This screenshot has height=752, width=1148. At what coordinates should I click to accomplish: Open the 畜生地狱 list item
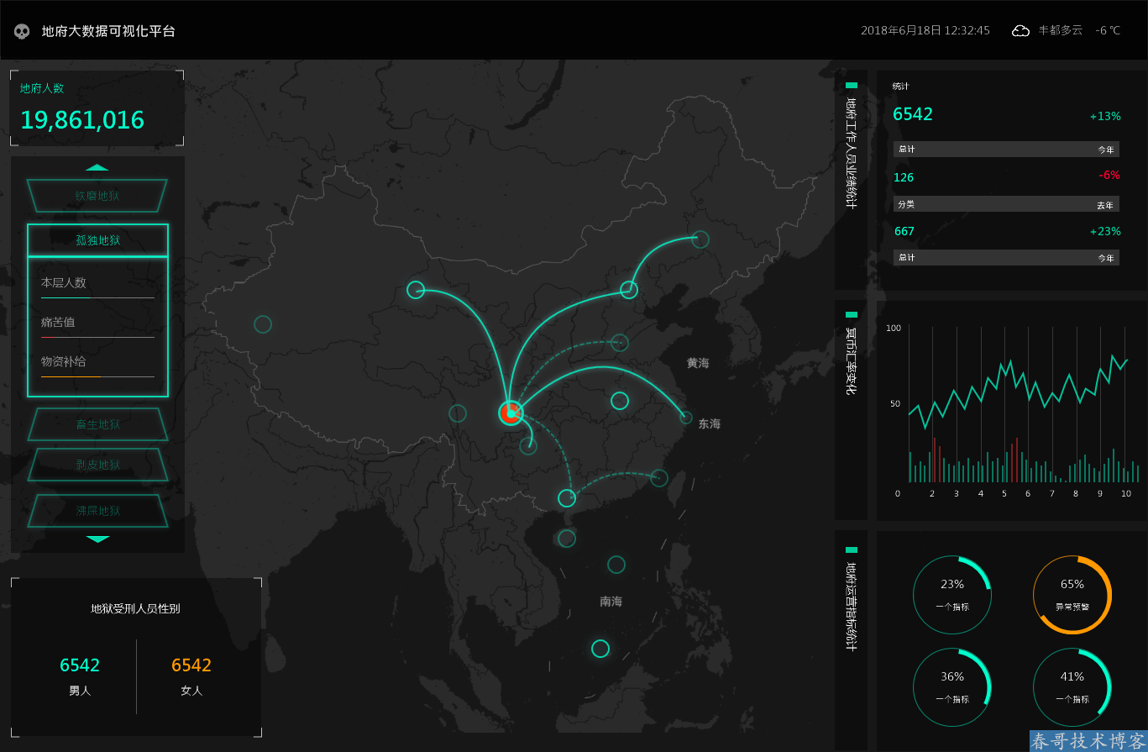tap(97, 424)
